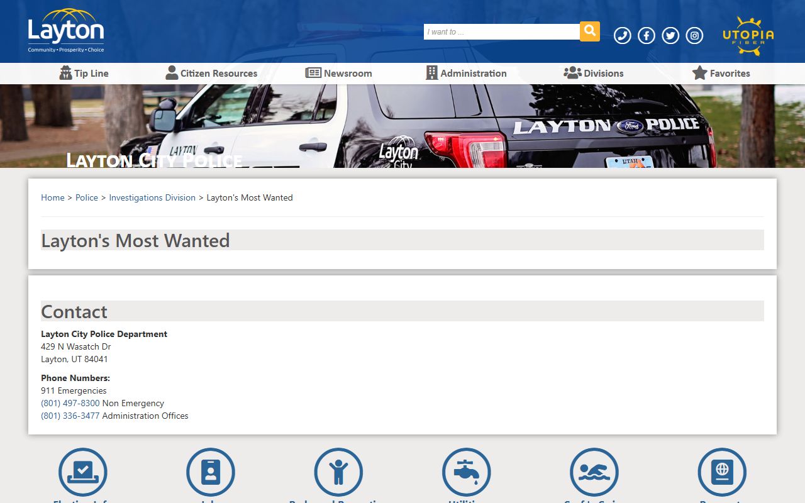The width and height of the screenshot is (805, 503).
Task: Open the phone contact icon in header
Action: click(x=623, y=36)
